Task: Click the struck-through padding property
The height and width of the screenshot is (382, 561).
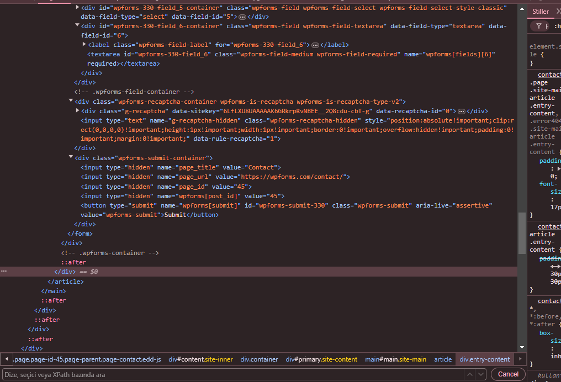Action: click(x=550, y=258)
